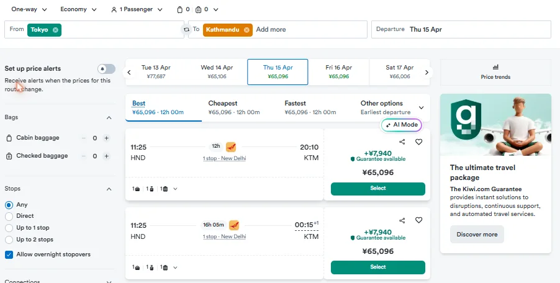Viewport: 560px width, 283px height.
Task: Click the checked baggage icon in filters
Action: [9, 156]
